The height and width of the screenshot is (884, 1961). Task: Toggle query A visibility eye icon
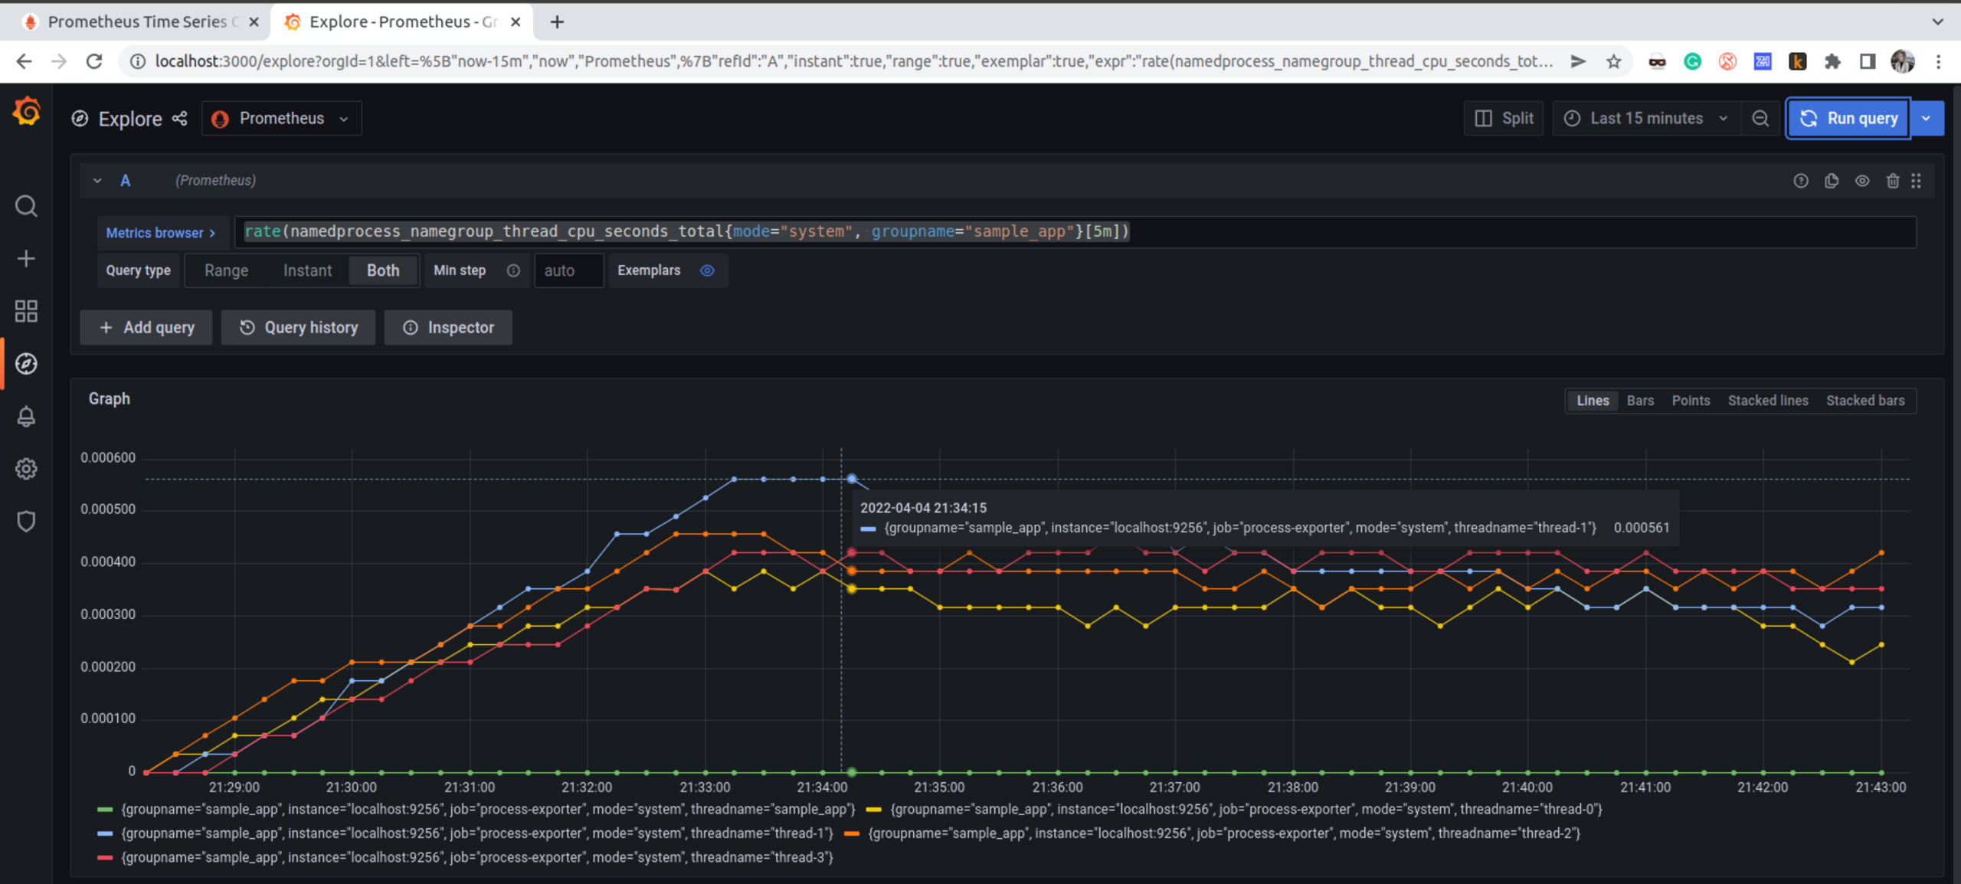[x=1862, y=181]
